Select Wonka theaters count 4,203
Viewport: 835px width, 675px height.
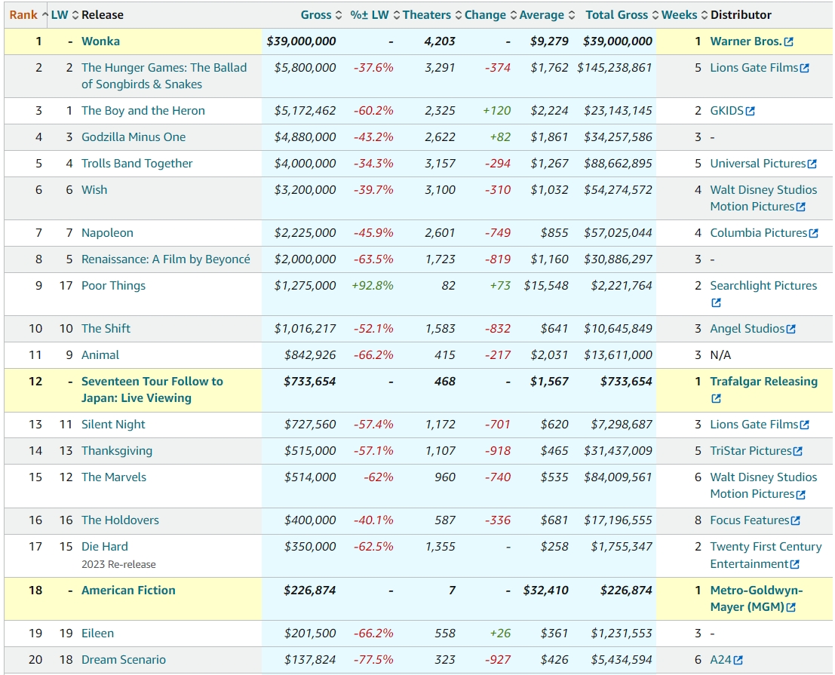tap(440, 41)
